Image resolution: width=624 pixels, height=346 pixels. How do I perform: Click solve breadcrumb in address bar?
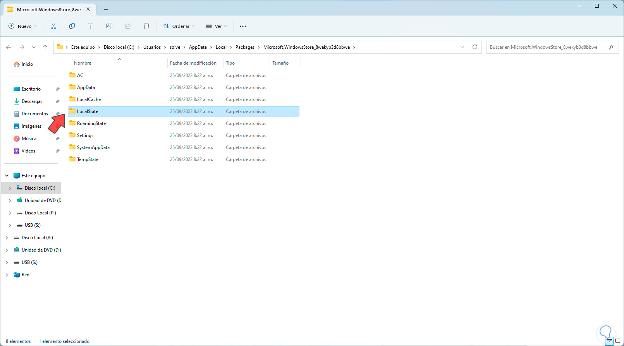[x=175, y=47]
